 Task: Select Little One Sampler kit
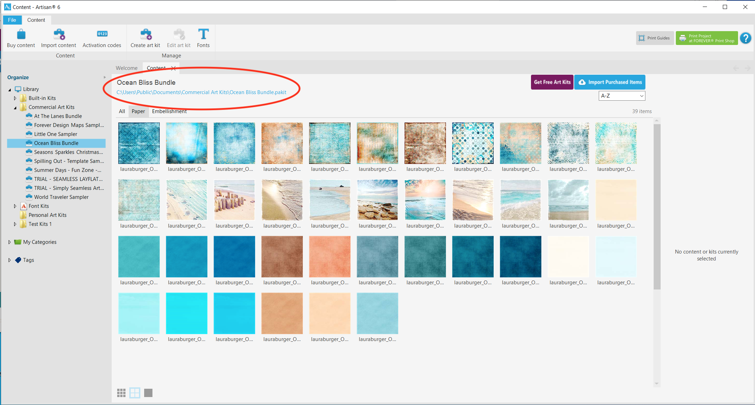[x=56, y=134]
